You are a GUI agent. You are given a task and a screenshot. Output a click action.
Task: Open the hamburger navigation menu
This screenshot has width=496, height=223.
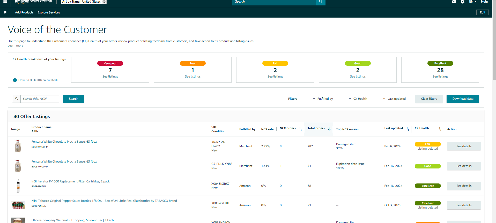5,2
